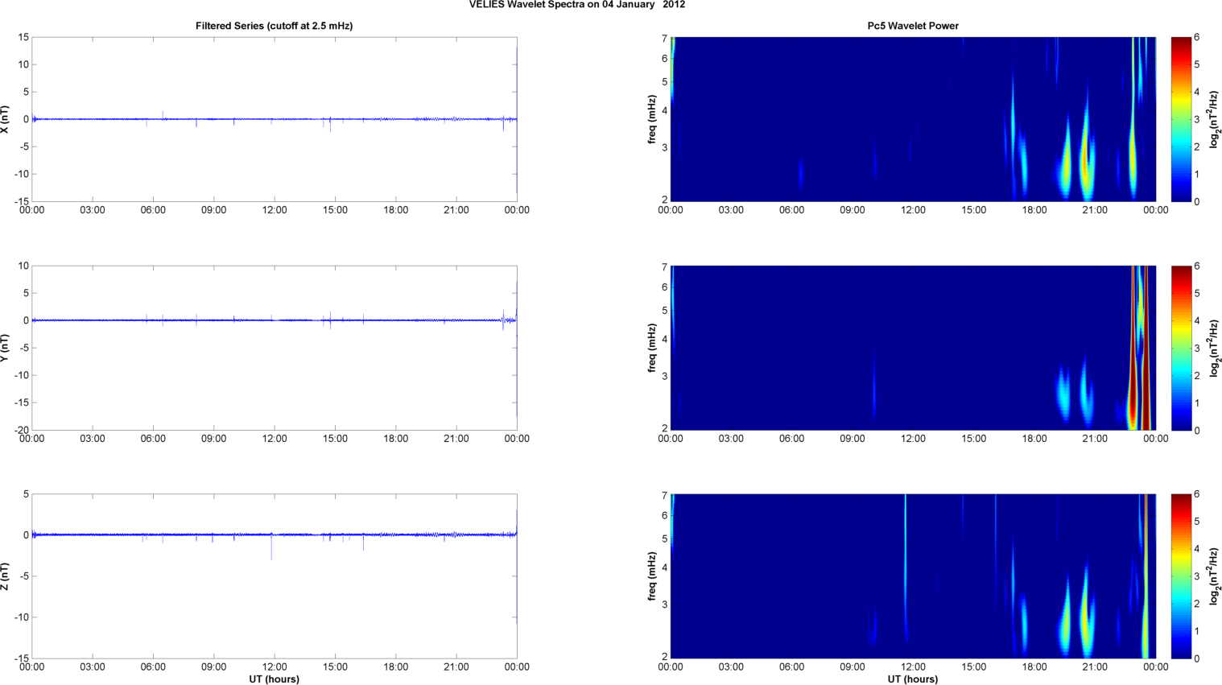Click the freq (mHz) label of Y wavelet plot
Screen dimensions: 1222x685
[651, 348]
